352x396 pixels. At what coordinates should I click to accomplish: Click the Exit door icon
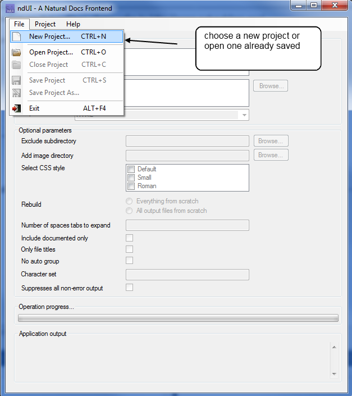pyautogui.click(x=17, y=108)
